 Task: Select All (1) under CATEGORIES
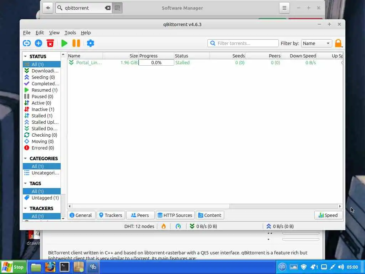(x=42, y=166)
